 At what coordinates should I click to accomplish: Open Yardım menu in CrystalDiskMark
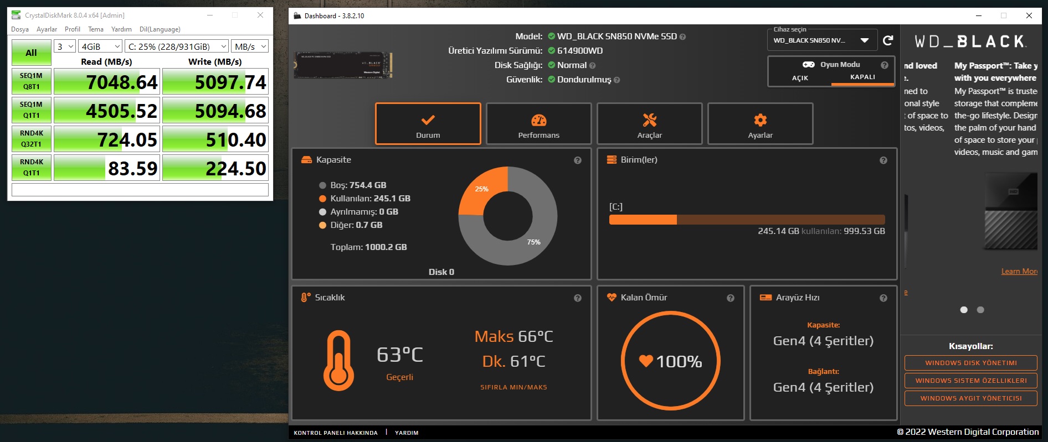point(121,29)
